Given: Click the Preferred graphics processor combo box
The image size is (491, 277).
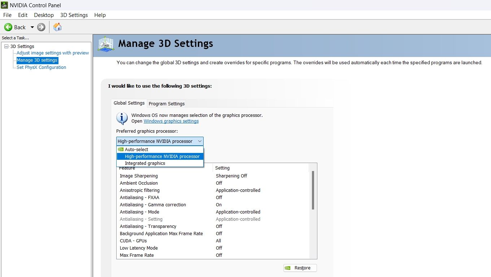Looking at the screenshot, I should pos(160,141).
